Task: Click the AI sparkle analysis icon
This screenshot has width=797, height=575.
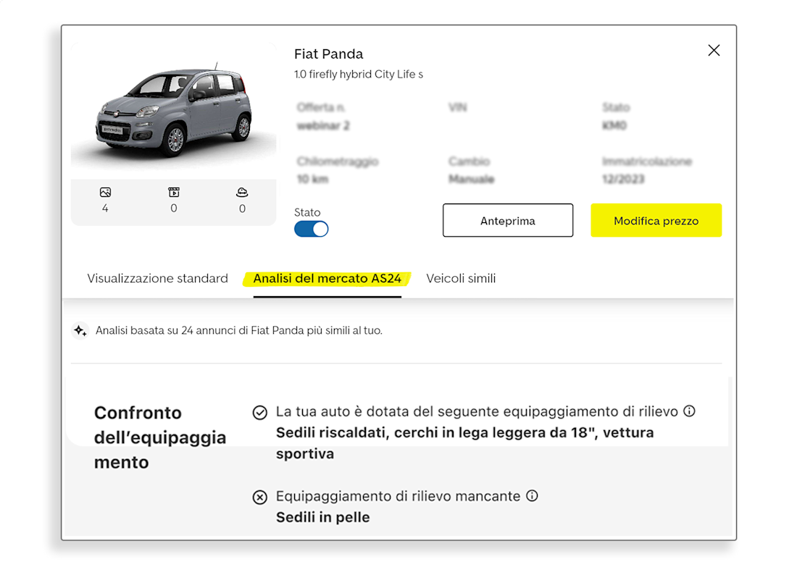Action: point(80,331)
